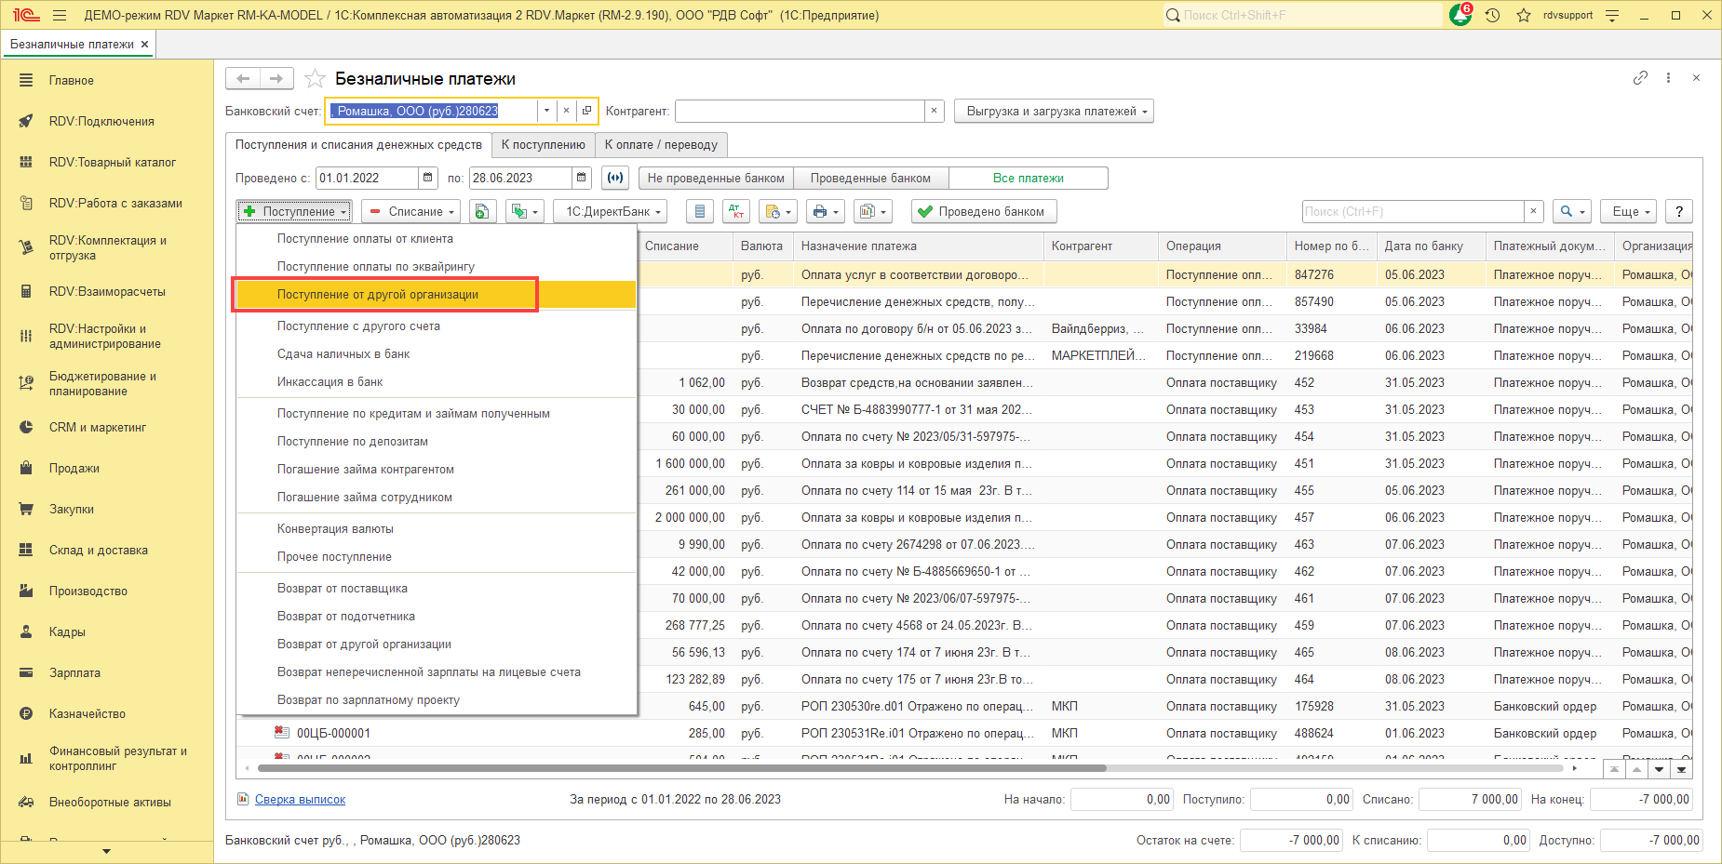Add the page to favorites with the star
Screen dimensions: 1722x864
click(316, 79)
